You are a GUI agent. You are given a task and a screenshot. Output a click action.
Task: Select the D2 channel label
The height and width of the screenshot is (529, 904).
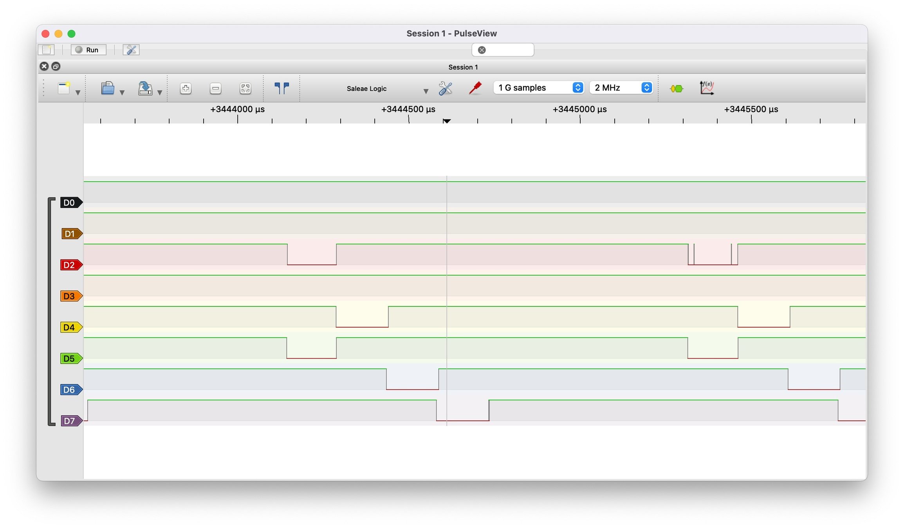coord(70,265)
